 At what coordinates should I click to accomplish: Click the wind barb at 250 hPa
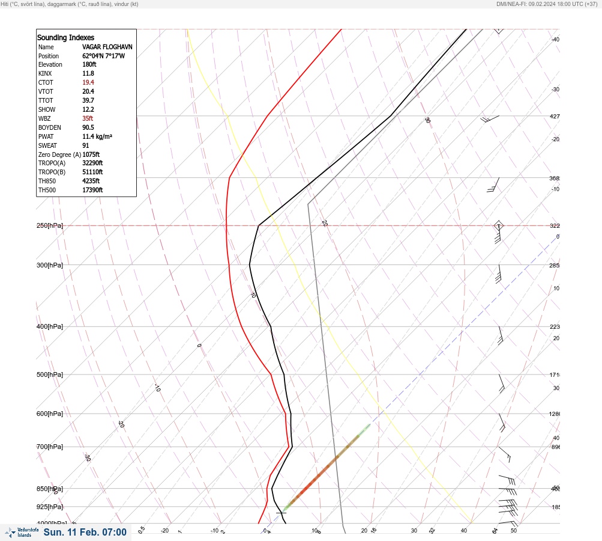(498, 232)
